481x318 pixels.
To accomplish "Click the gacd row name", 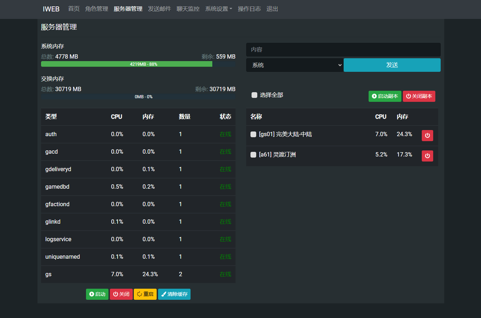I will (51, 152).
